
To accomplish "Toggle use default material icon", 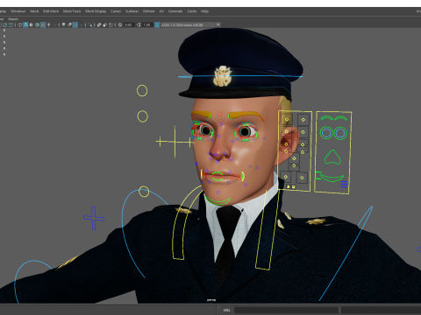I will tap(32, 24).
